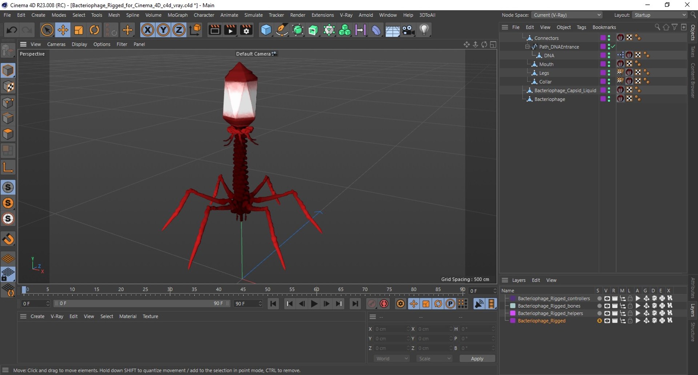Click the Undo arrow icon
The height and width of the screenshot is (375, 698).
[11, 30]
